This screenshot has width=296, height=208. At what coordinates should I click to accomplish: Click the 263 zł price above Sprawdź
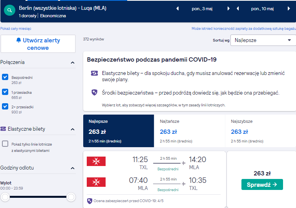262,173
